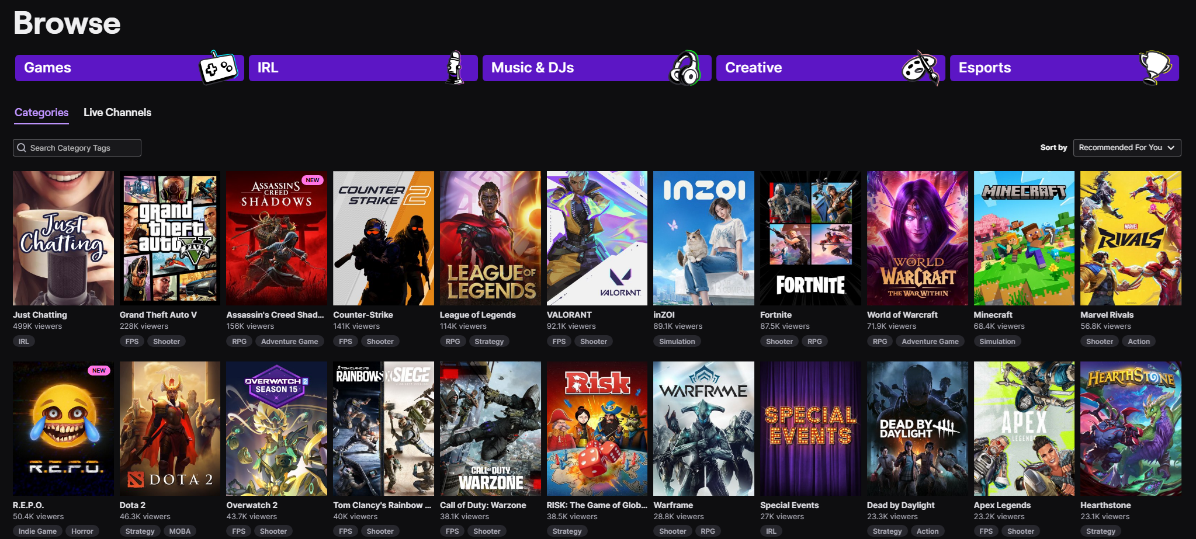Click the Assassin's Creed Shad... title link
Image resolution: width=1196 pixels, height=539 pixels.
pyautogui.click(x=275, y=315)
